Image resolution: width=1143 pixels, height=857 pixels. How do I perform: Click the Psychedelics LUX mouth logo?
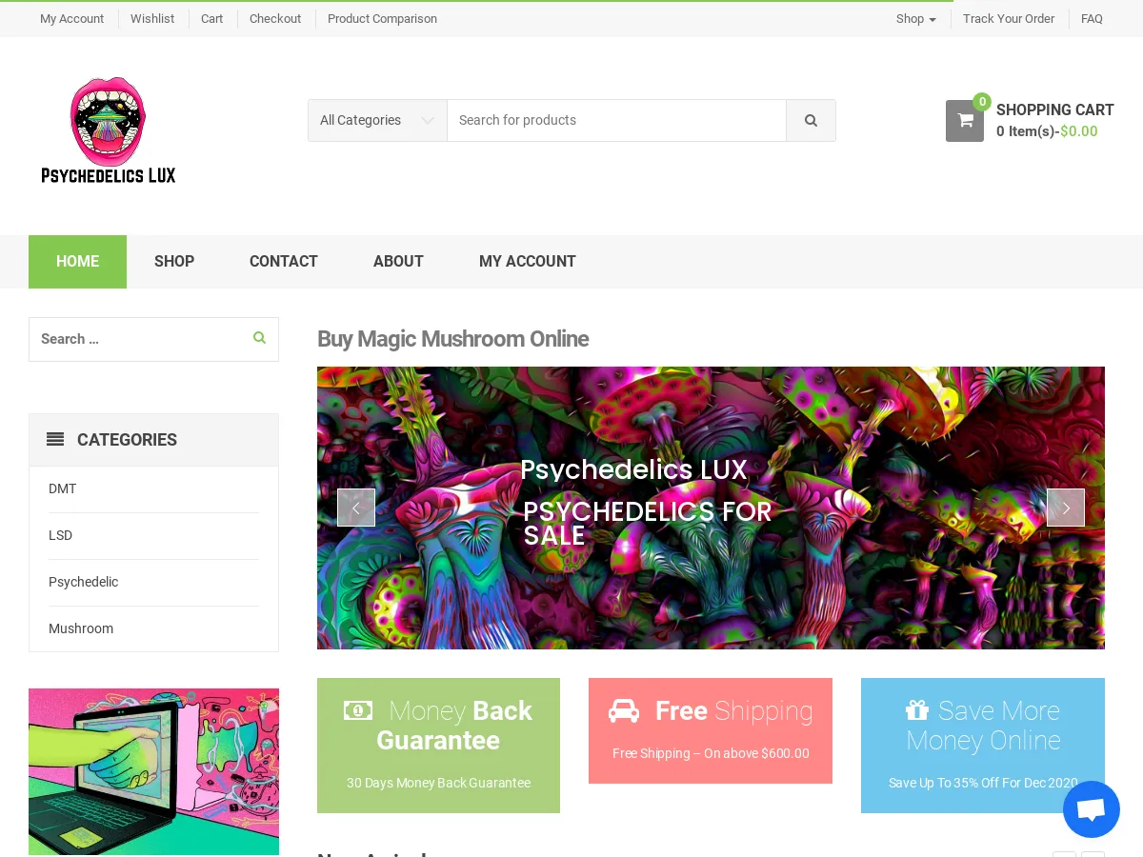point(108,129)
